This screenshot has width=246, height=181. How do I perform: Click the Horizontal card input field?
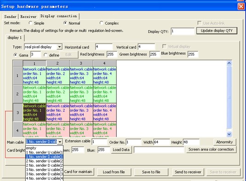[104, 47]
